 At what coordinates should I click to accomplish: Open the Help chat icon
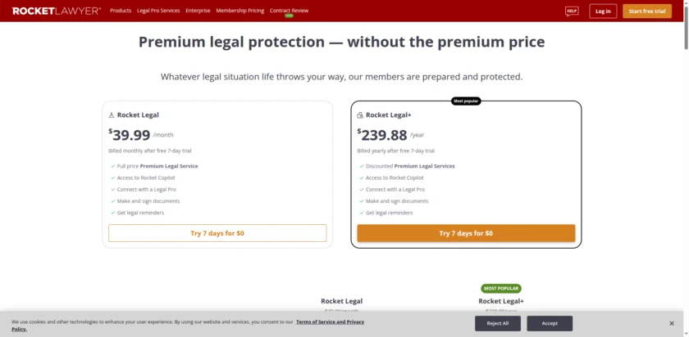coord(572,11)
